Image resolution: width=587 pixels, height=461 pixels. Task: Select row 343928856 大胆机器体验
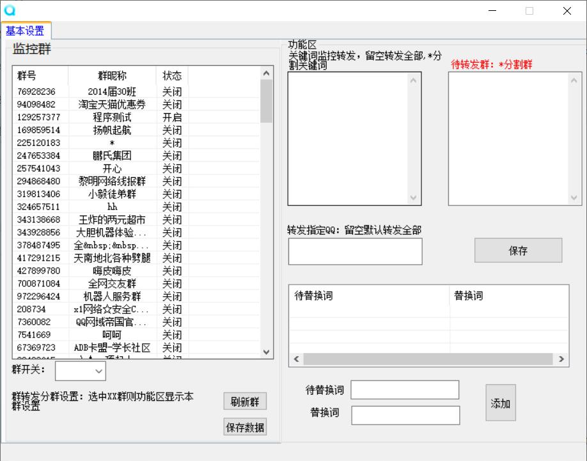click(136, 232)
